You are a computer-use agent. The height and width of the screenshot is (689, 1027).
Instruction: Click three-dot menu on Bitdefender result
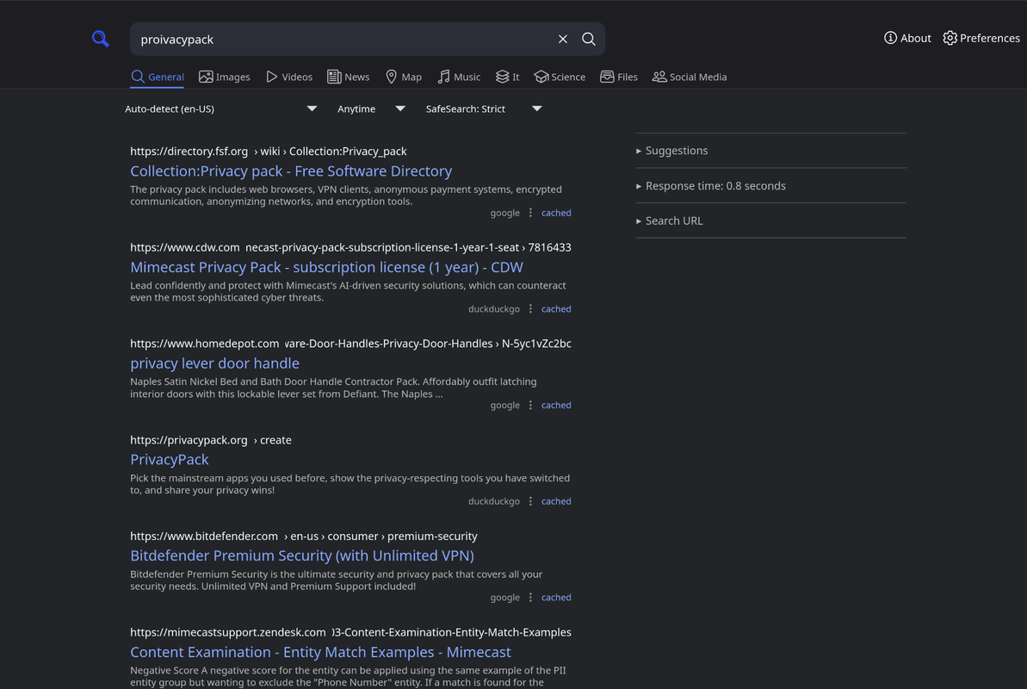click(x=530, y=597)
